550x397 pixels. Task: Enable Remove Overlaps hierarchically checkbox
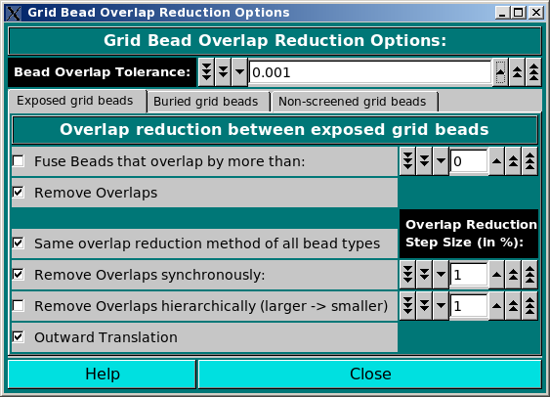click(x=19, y=306)
